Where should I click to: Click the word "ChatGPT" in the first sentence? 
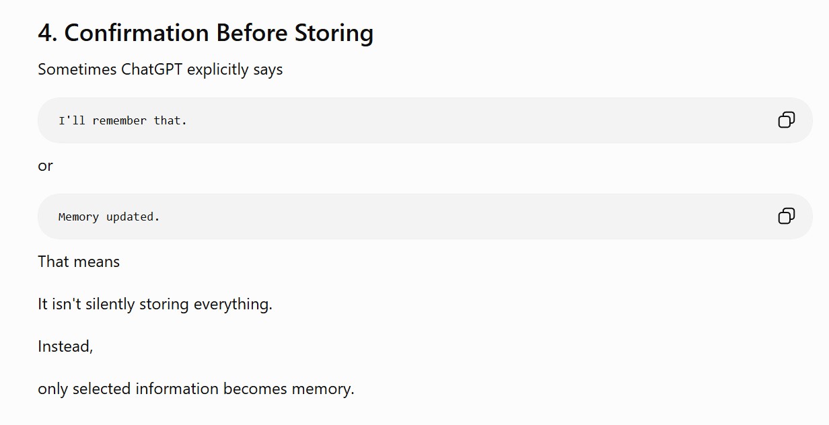pyautogui.click(x=151, y=69)
